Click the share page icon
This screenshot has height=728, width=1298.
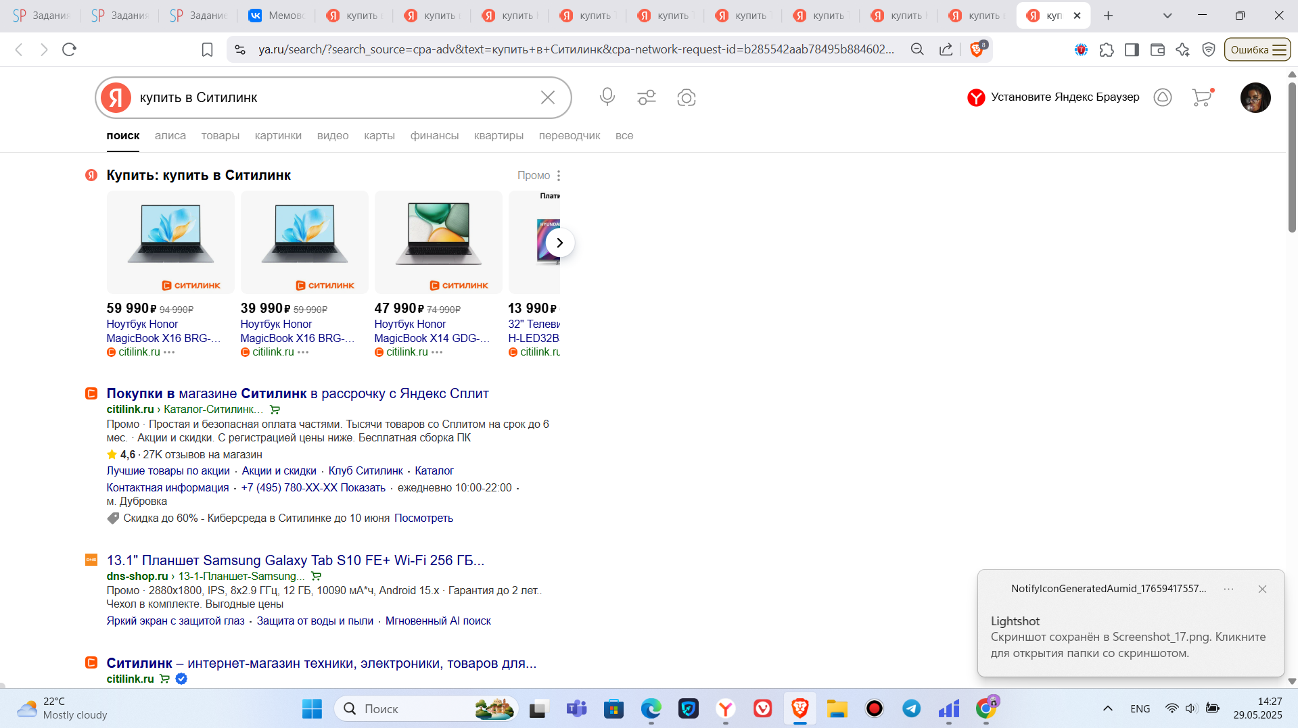point(946,49)
